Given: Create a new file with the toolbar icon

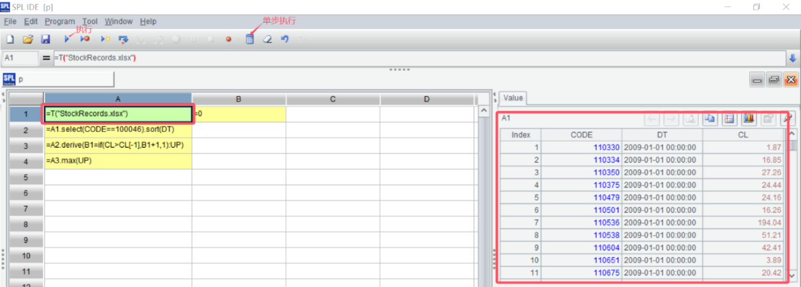Looking at the screenshot, I should pos(10,39).
